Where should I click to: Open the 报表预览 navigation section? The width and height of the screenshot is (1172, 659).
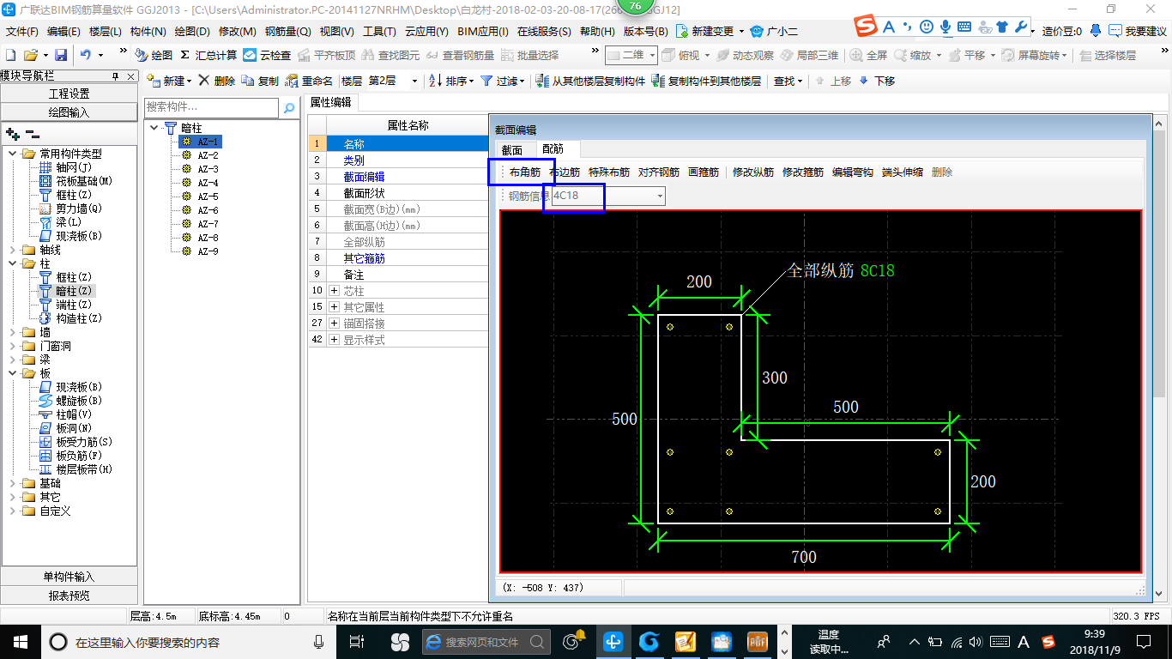tap(69, 595)
